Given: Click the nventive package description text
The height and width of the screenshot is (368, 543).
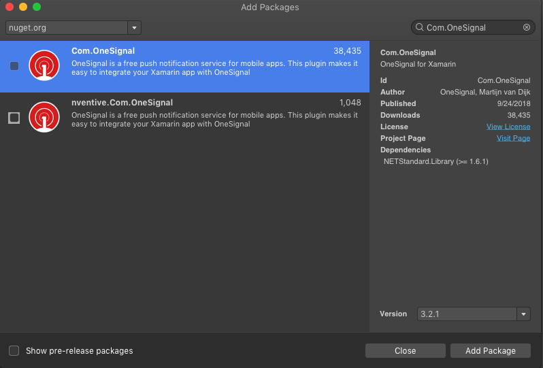Looking at the screenshot, I should pos(214,120).
